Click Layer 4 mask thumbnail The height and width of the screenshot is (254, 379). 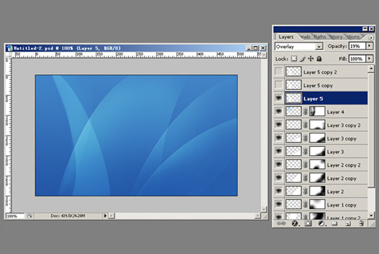pyautogui.click(x=317, y=111)
